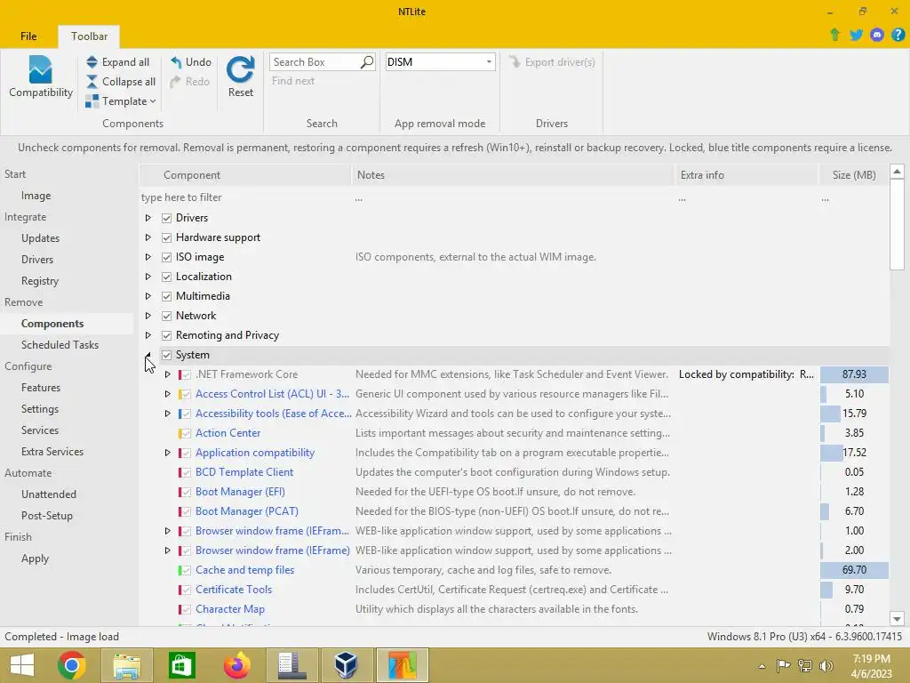The width and height of the screenshot is (910, 683).
Task: Open the Template dropdown
Action: 121,101
